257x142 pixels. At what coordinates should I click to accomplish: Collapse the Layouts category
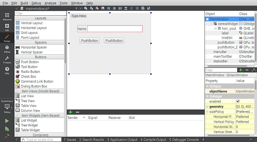17,18
